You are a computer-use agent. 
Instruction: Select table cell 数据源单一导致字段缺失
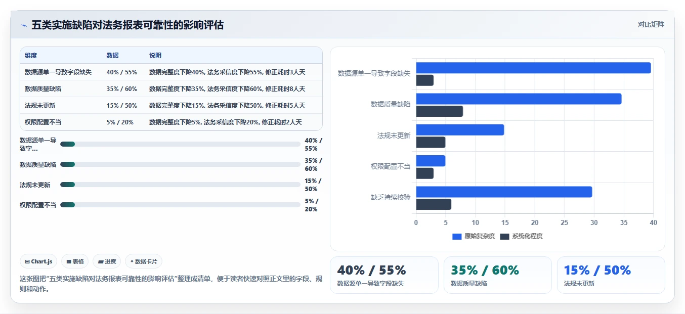click(58, 72)
